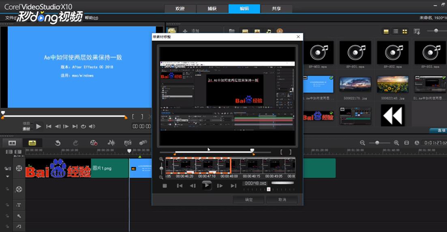Switch preview mode to 项目
The height and width of the screenshot is (232, 447).
pos(26,124)
